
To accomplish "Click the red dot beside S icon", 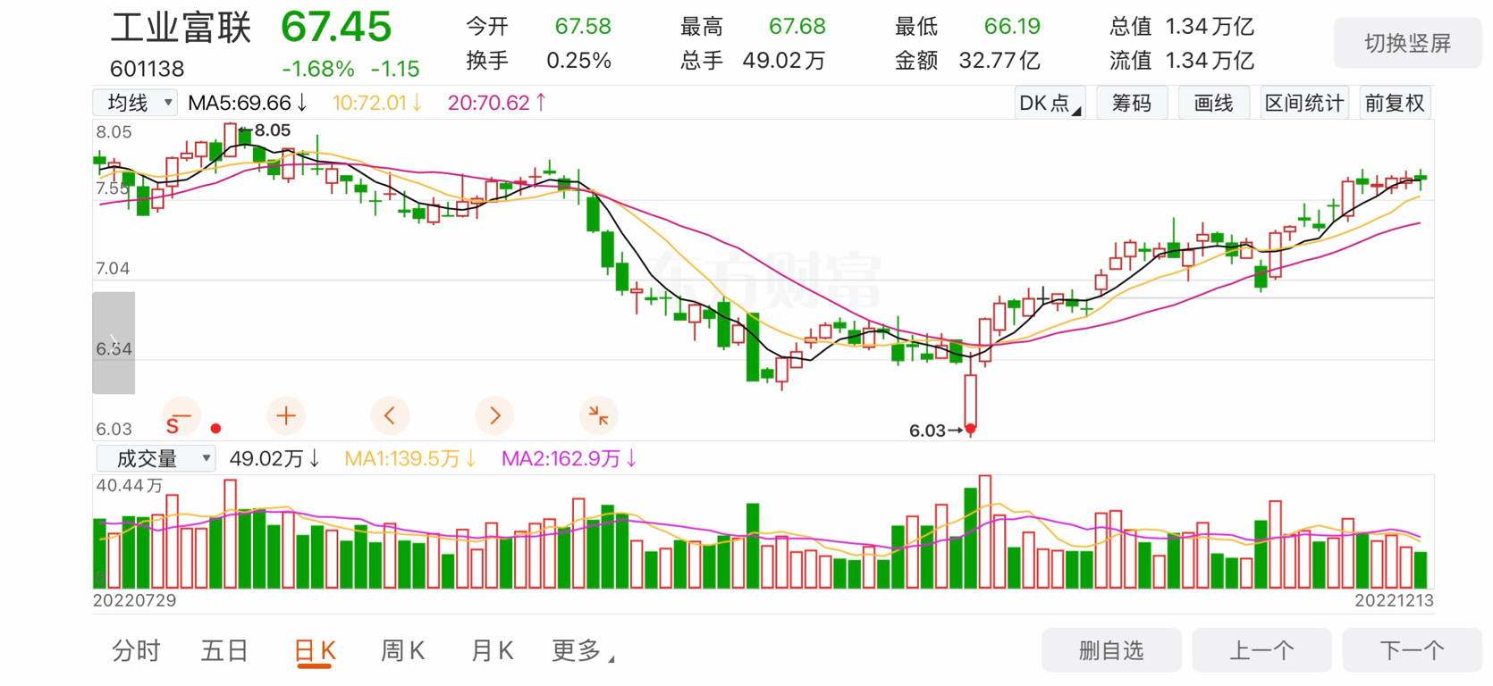I will [x=215, y=429].
